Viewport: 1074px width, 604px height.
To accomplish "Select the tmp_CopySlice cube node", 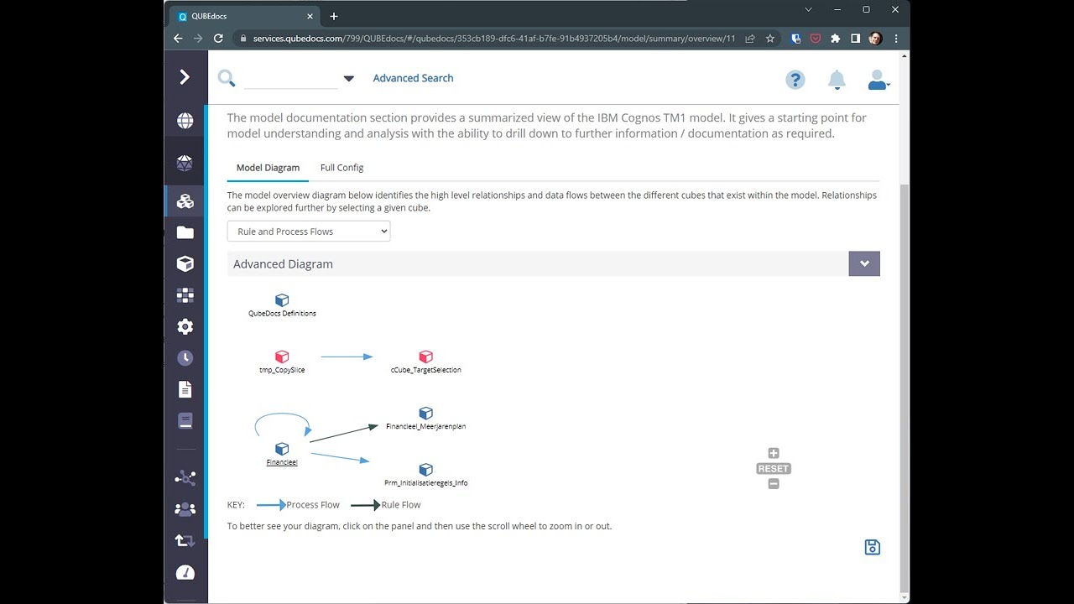I will tap(282, 357).
